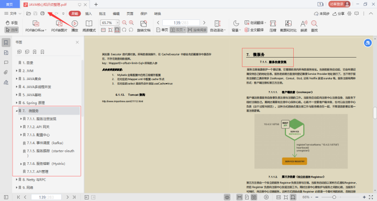Image resolution: width=377 pixels, height=201 pixels.
Task: Close the 书签 bookmarks panel
Action: coord(77,42)
